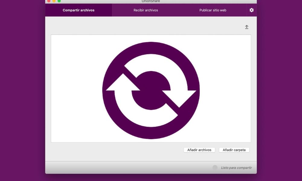Screen dimensions: 302x181
Task: Toggle the upload history arrow icon
Action: (246, 27)
